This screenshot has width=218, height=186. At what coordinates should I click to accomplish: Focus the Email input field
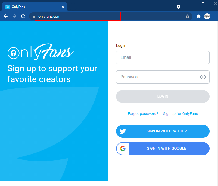[163, 57]
